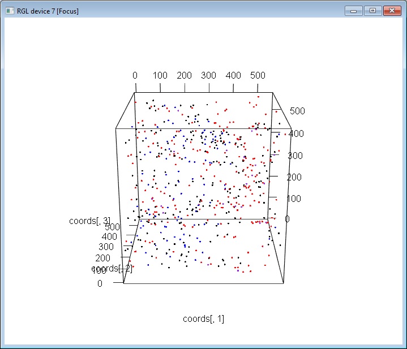The width and height of the screenshot is (407, 349).
Task: Click the 400 tick label on top axis
Action: click(x=233, y=75)
